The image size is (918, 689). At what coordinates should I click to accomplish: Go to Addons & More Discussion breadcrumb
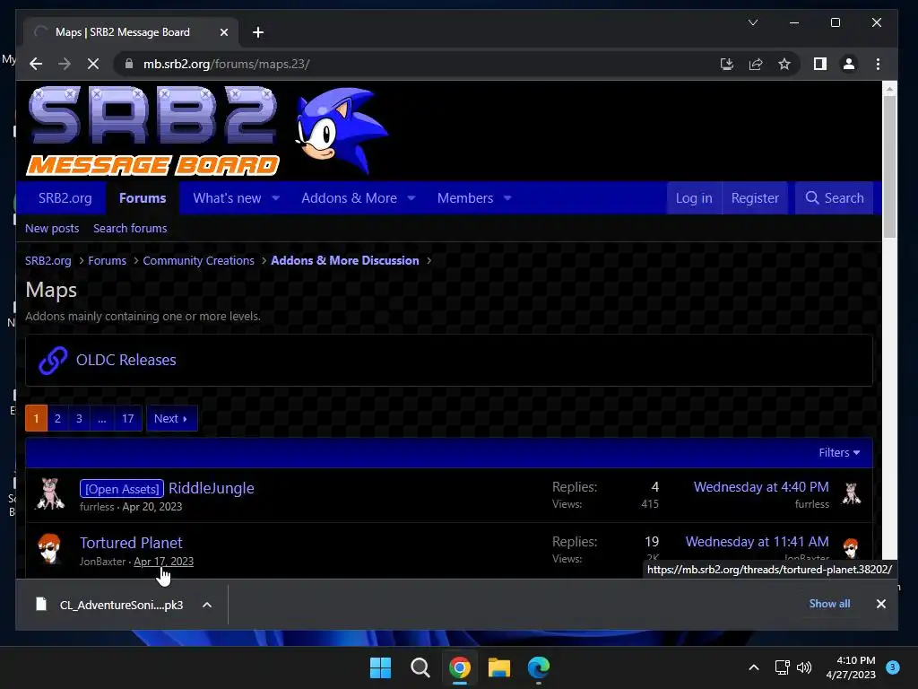tap(345, 261)
